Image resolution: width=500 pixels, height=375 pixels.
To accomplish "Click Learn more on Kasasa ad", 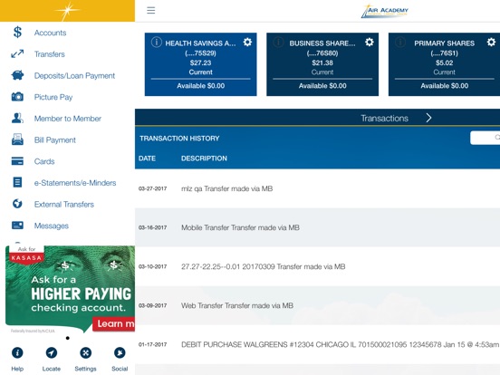I will click(114, 324).
